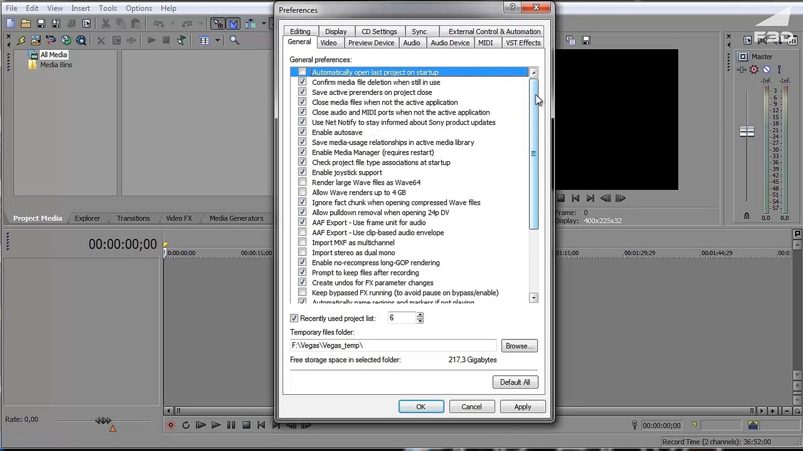Click the preview Go to End button
This screenshot has height=451, width=803.
coord(590,198)
